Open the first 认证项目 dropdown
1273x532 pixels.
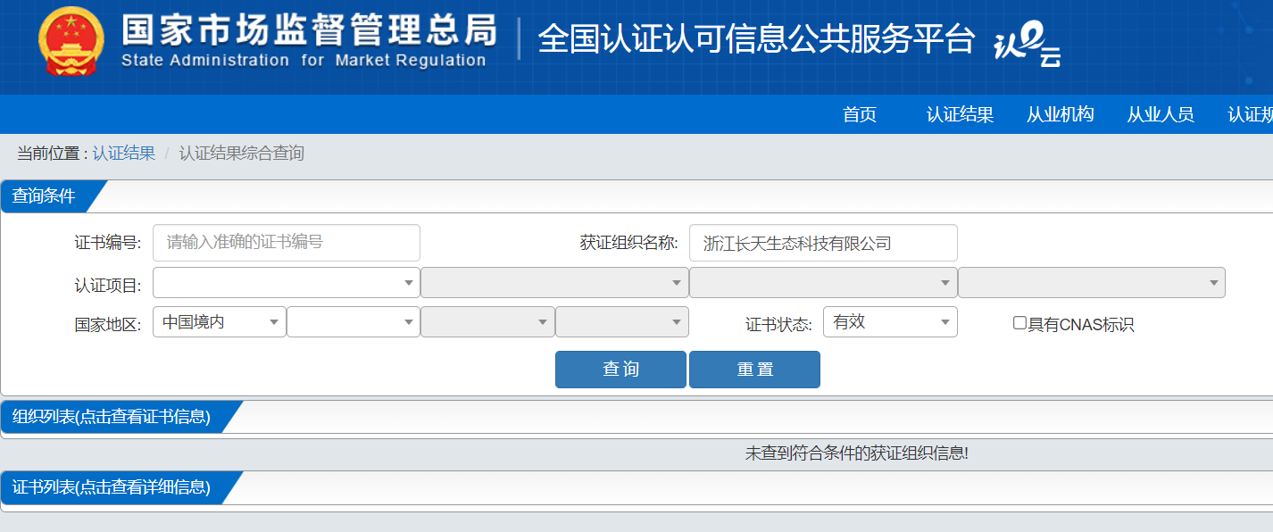pos(287,282)
